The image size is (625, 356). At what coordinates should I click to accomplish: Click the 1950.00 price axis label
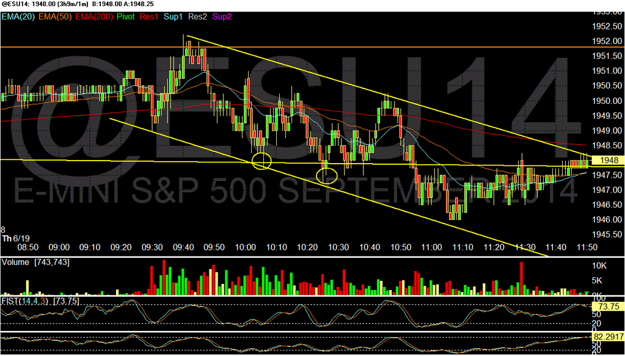pos(607,101)
